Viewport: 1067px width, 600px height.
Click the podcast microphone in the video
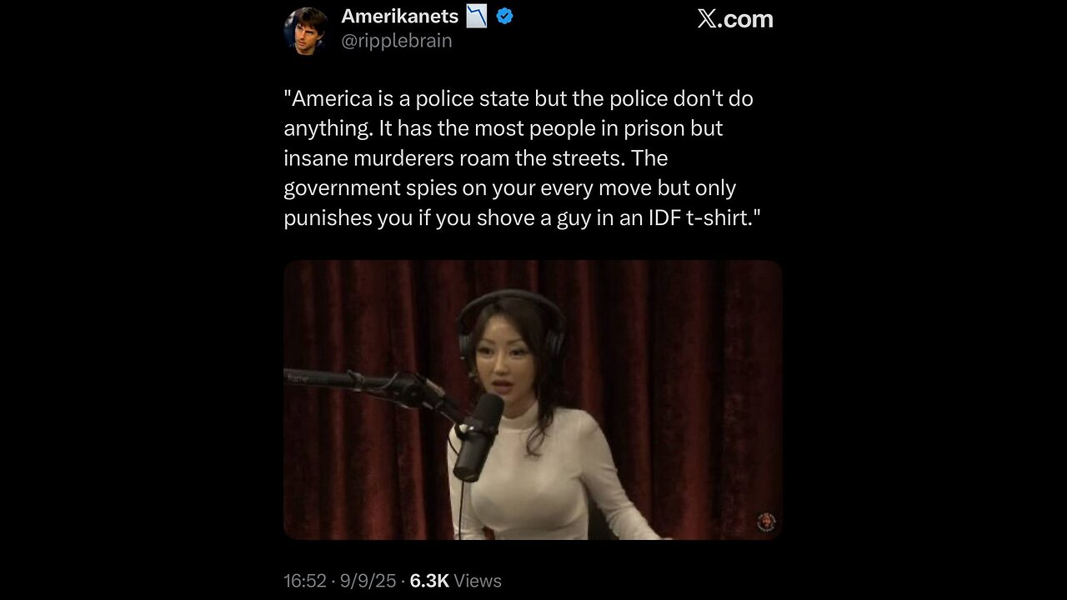(x=480, y=436)
